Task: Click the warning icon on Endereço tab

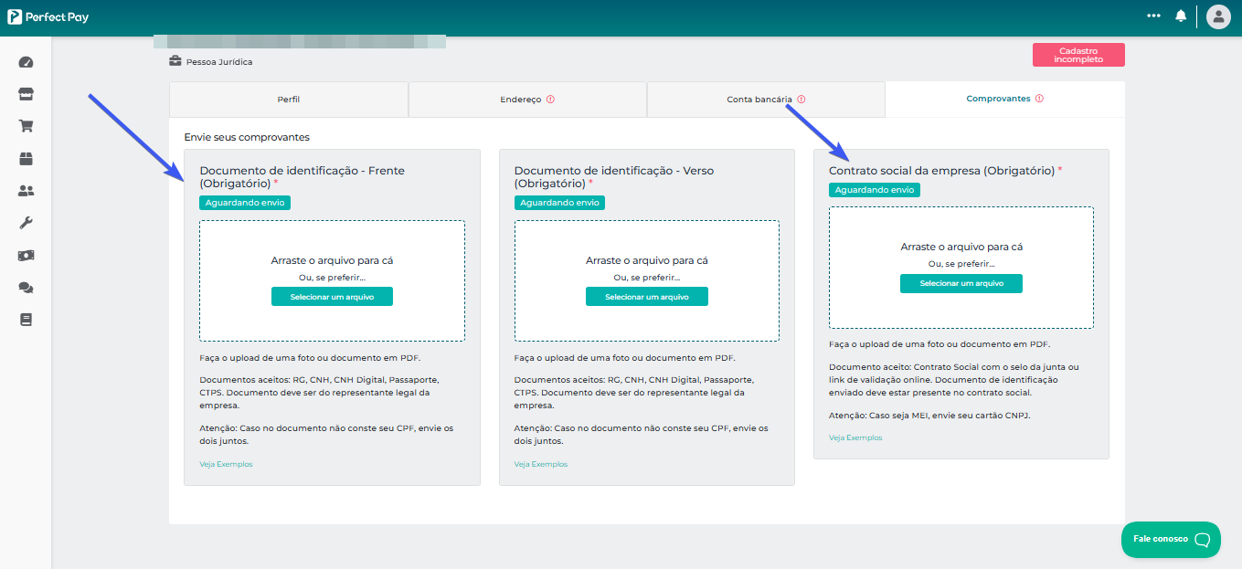Action: pyautogui.click(x=551, y=100)
